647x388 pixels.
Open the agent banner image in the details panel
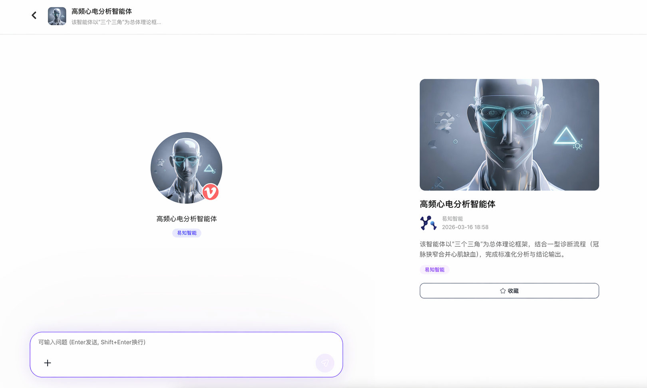[x=509, y=135]
